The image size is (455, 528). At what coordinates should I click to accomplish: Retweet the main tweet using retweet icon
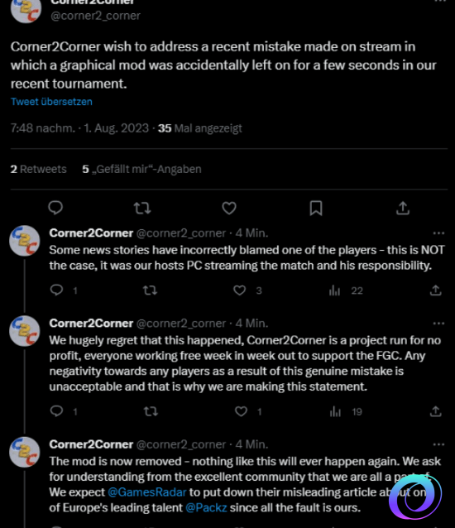coord(142,208)
